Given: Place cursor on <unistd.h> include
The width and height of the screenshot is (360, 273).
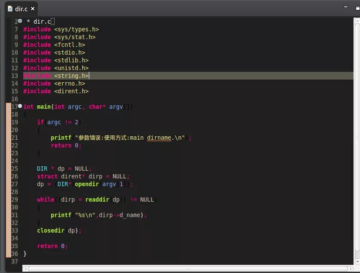Looking at the screenshot, I should coord(71,68).
